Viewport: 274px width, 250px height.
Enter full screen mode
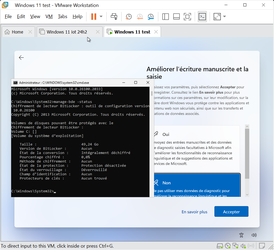pos(187,16)
